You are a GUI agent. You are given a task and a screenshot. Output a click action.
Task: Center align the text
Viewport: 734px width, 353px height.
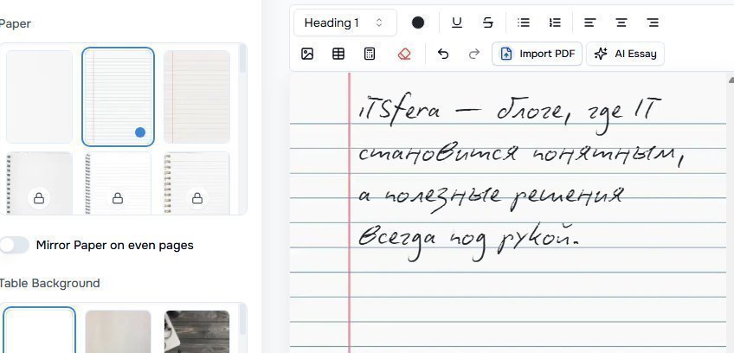click(621, 22)
